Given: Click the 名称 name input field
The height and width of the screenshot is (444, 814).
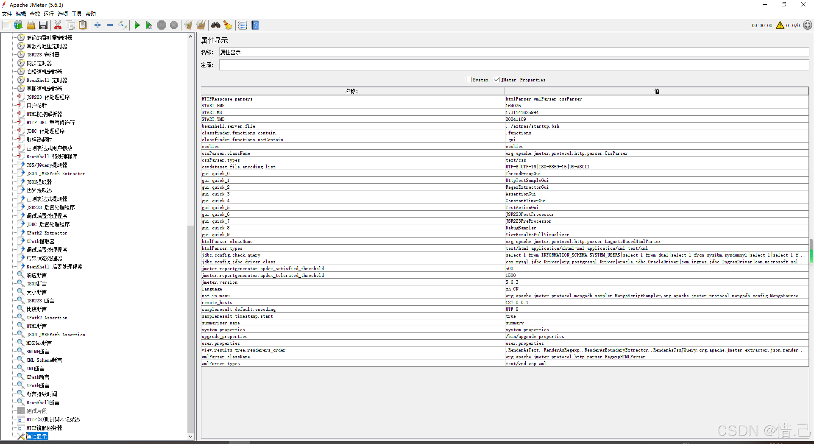Looking at the screenshot, I should point(514,52).
